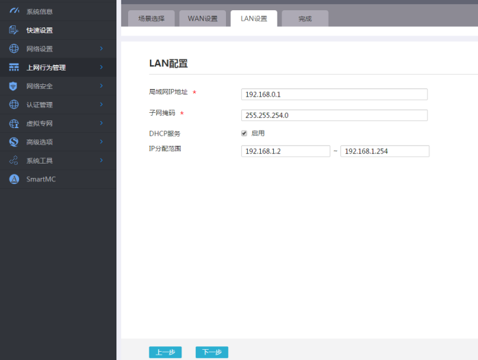Click the 认证管理 globe icon

(x=14, y=105)
